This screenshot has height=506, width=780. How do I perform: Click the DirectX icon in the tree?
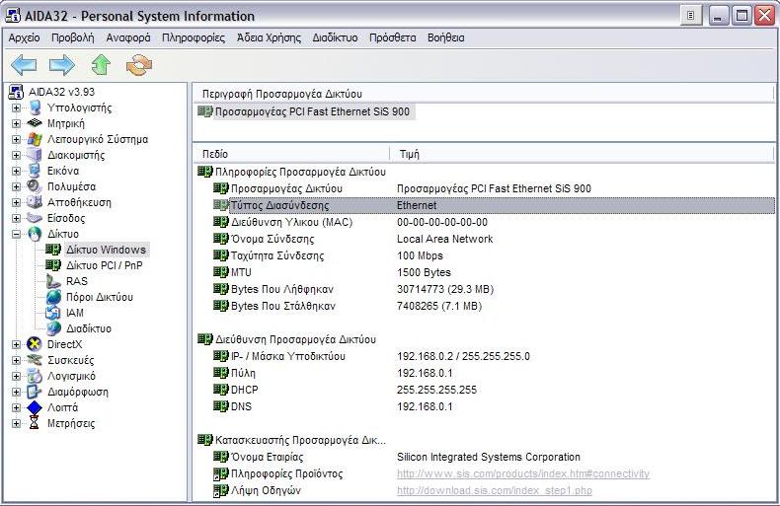35,344
